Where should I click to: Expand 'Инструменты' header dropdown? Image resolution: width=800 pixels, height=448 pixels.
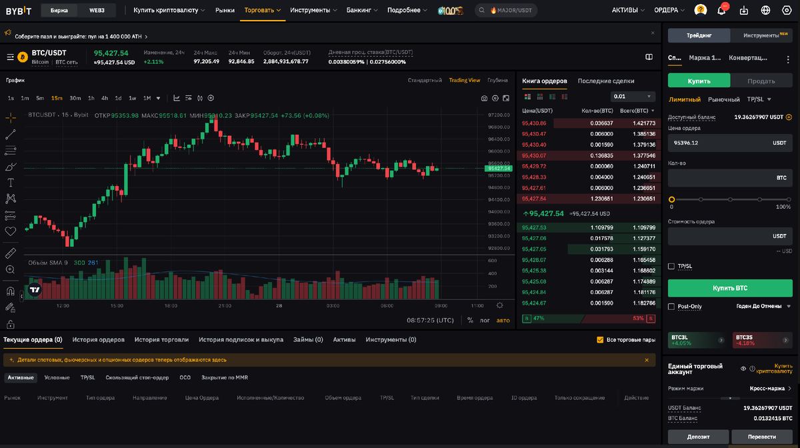tap(313, 10)
